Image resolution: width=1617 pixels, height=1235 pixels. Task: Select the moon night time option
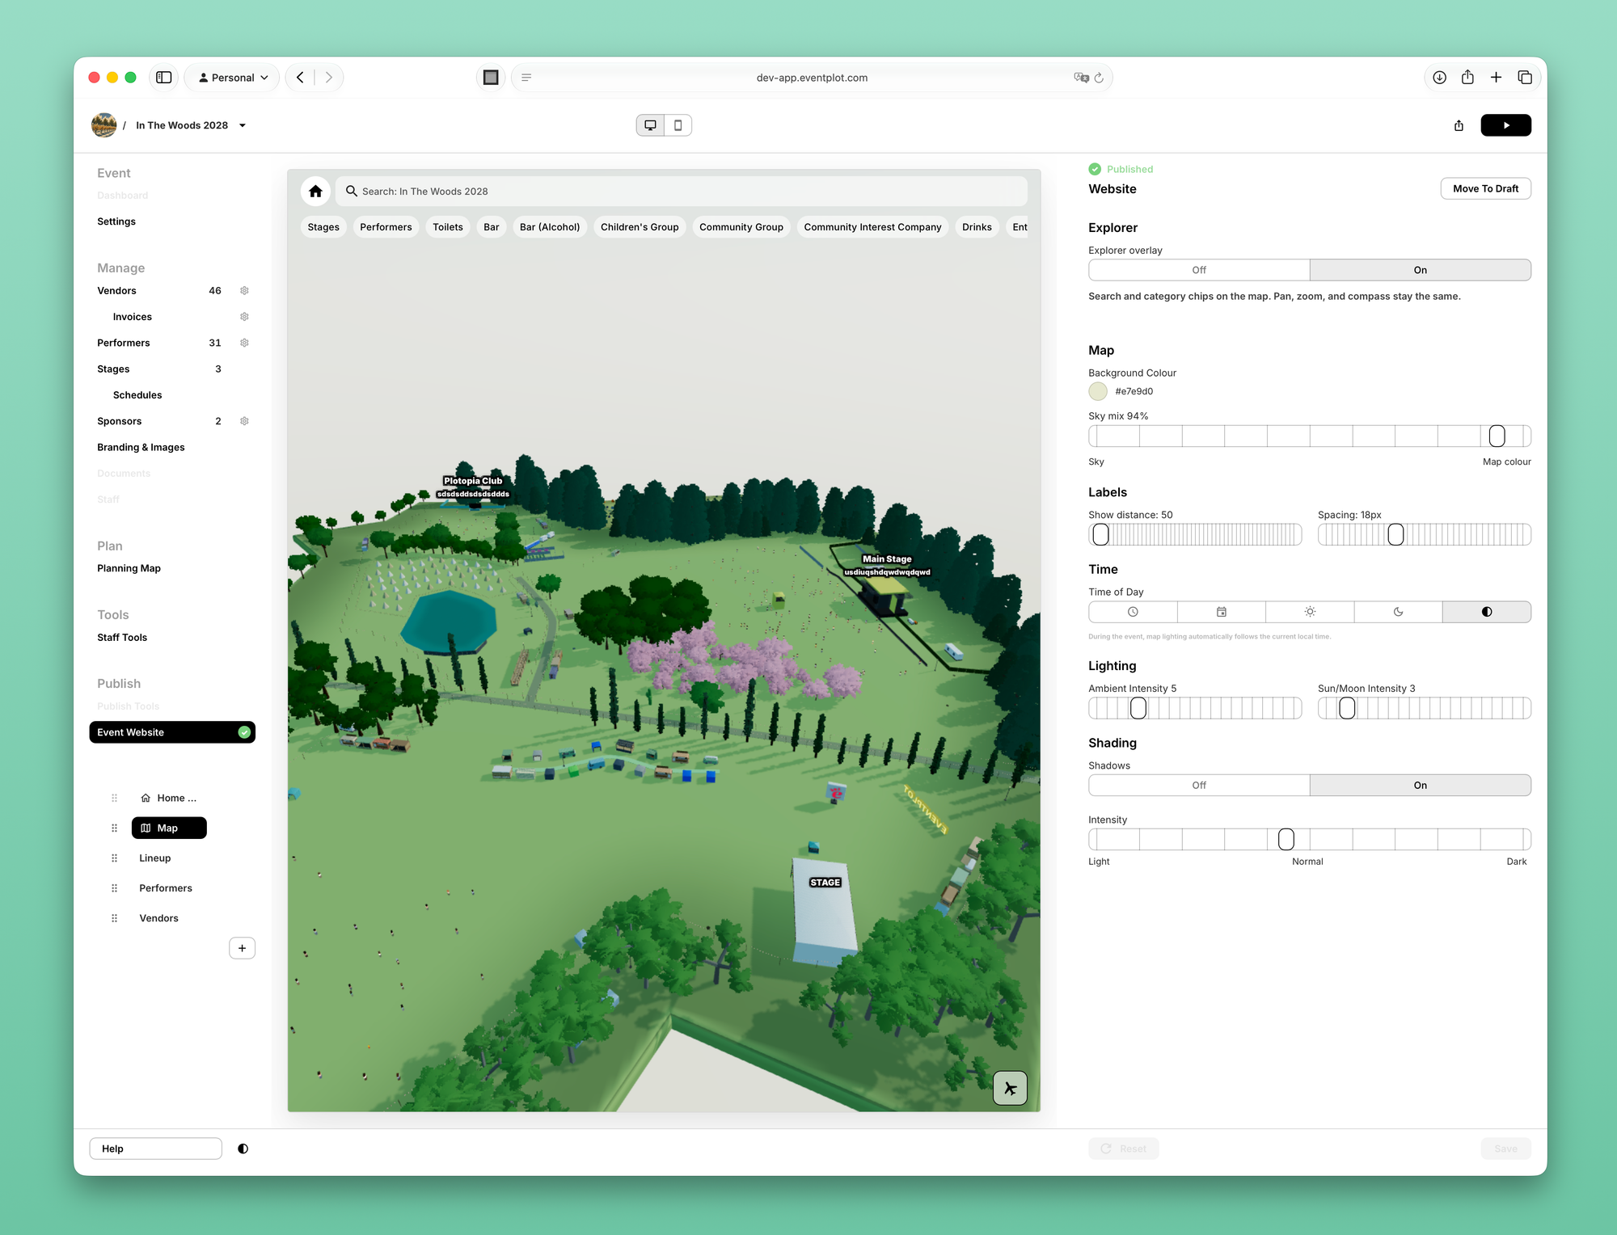[x=1398, y=612]
